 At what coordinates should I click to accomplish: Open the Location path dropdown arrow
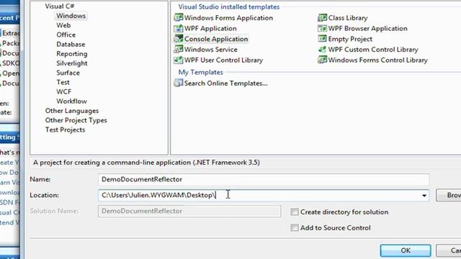tap(424, 196)
